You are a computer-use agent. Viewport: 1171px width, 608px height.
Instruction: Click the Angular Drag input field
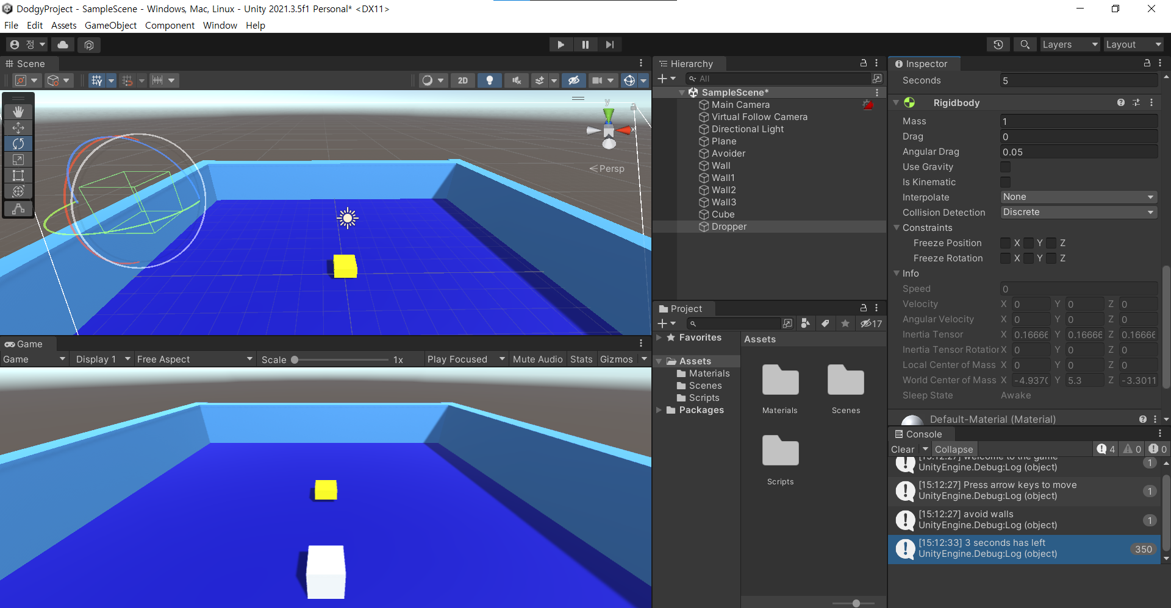1078,152
